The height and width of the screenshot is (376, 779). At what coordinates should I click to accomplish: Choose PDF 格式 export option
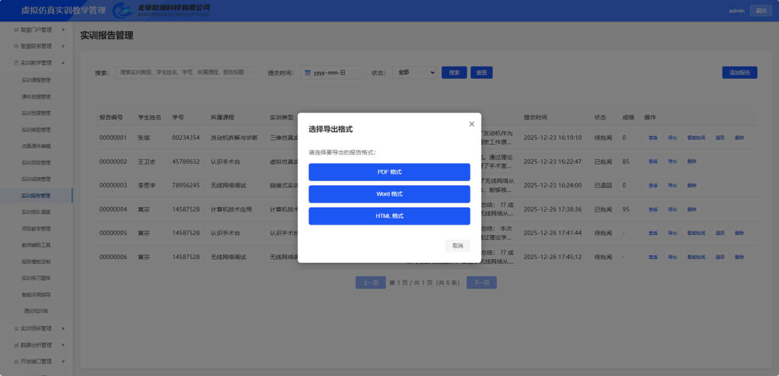pyautogui.click(x=389, y=172)
